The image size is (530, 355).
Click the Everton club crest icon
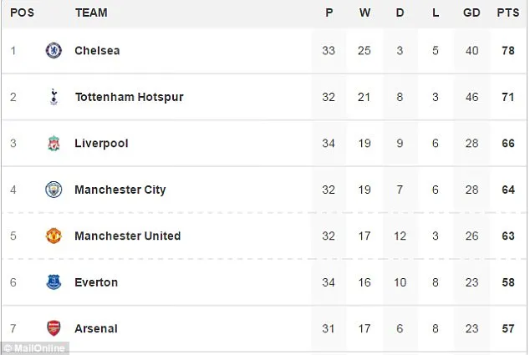tap(54, 282)
